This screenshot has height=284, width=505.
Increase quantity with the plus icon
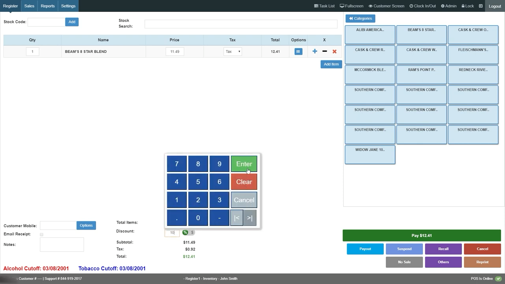coord(315,51)
